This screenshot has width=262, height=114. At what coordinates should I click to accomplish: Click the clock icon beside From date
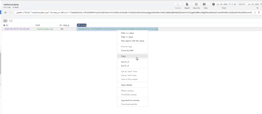point(213,4)
